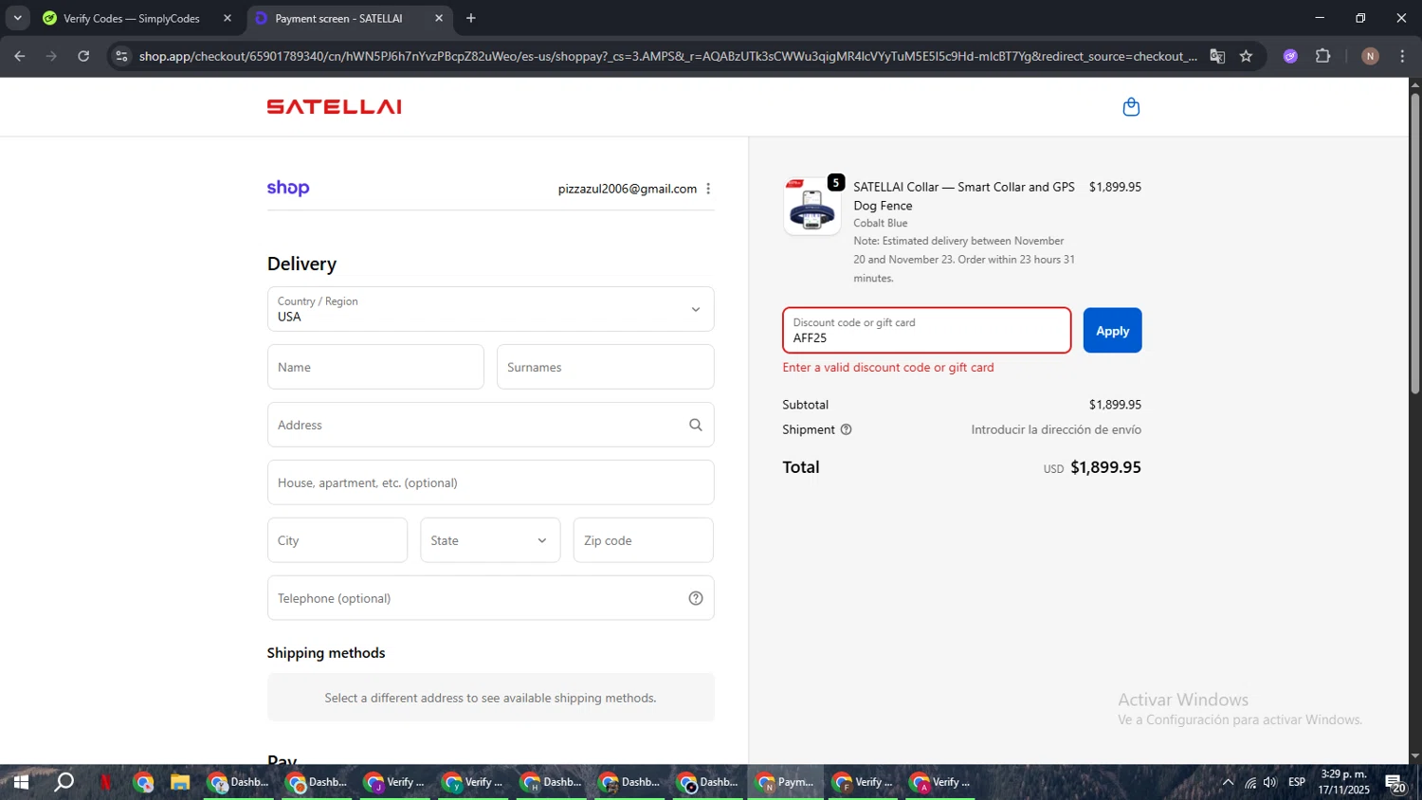This screenshot has height=800, width=1422.
Task: Close the Verify Codes SimplyCodes tab
Action: coord(228,18)
